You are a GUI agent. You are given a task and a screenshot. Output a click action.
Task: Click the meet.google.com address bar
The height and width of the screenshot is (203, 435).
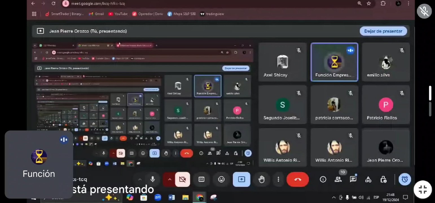(x=98, y=4)
